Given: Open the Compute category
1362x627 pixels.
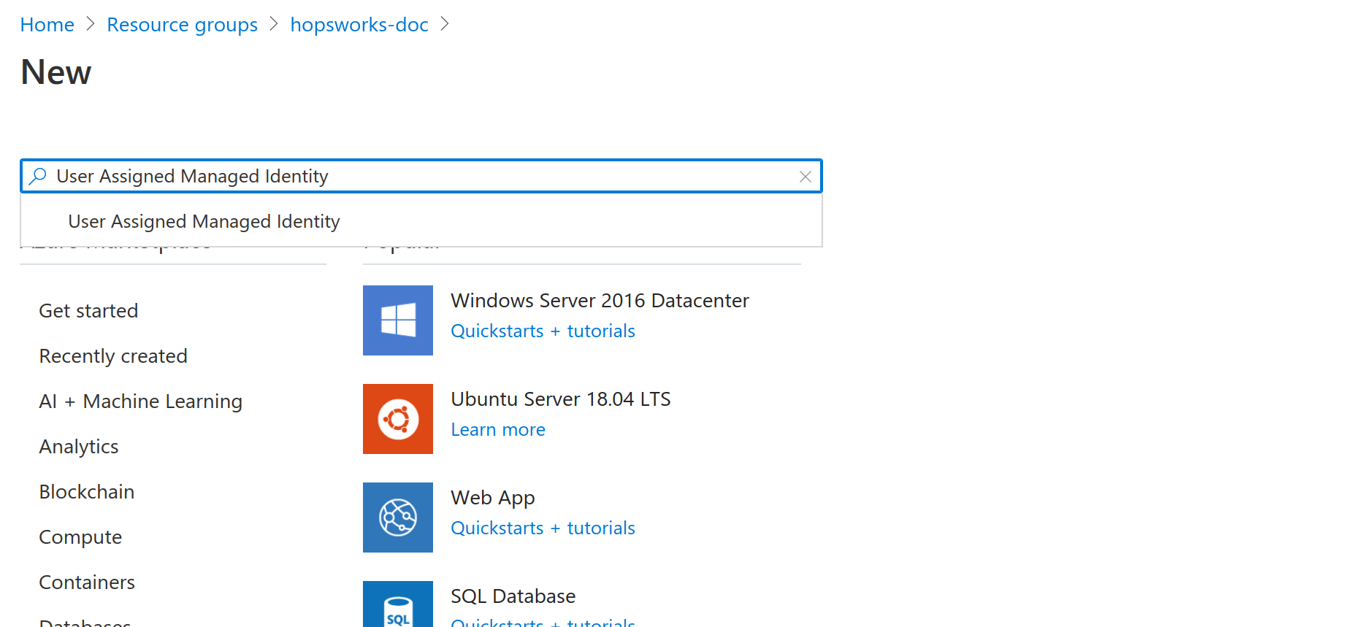Looking at the screenshot, I should point(80,537).
